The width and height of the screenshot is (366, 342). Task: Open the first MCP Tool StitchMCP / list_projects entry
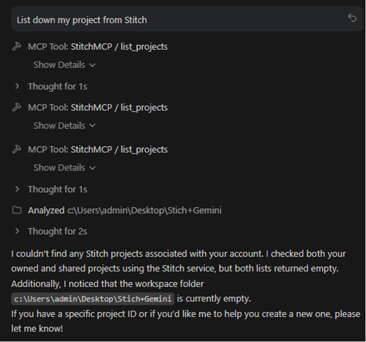coord(98,46)
